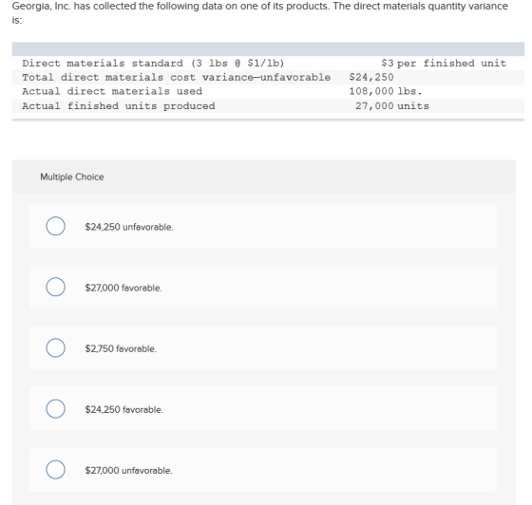Choose the $27,000 favorable radio option
Image resolution: width=532 pixels, height=505 pixels.
56,287
